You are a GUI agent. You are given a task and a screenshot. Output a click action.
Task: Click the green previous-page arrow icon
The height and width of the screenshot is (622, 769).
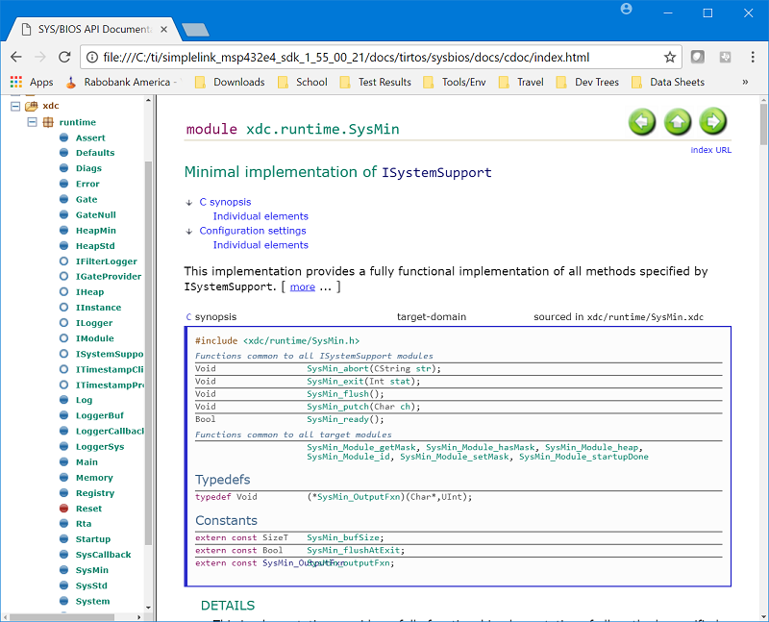(x=642, y=122)
